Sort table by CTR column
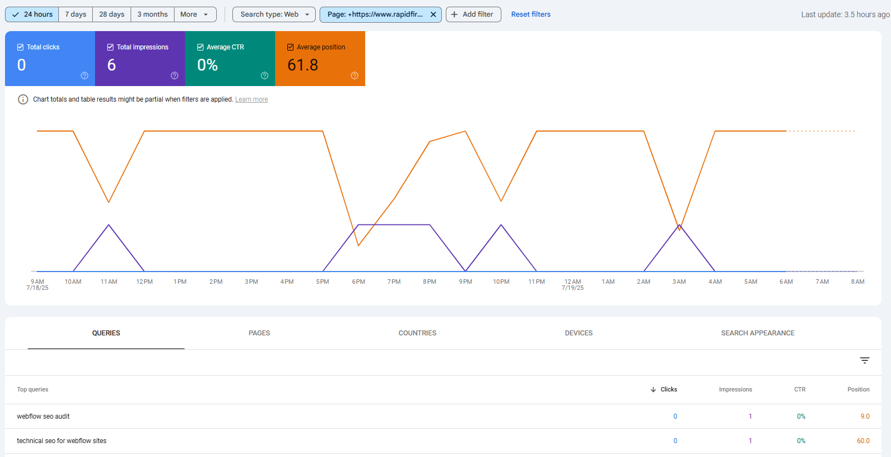Screen dimensions: 891x457 [800, 390]
